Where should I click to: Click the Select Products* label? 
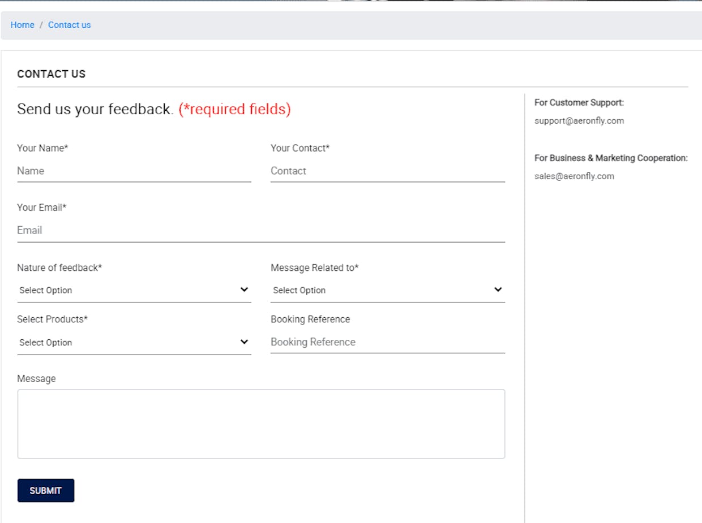pos(53,319)
